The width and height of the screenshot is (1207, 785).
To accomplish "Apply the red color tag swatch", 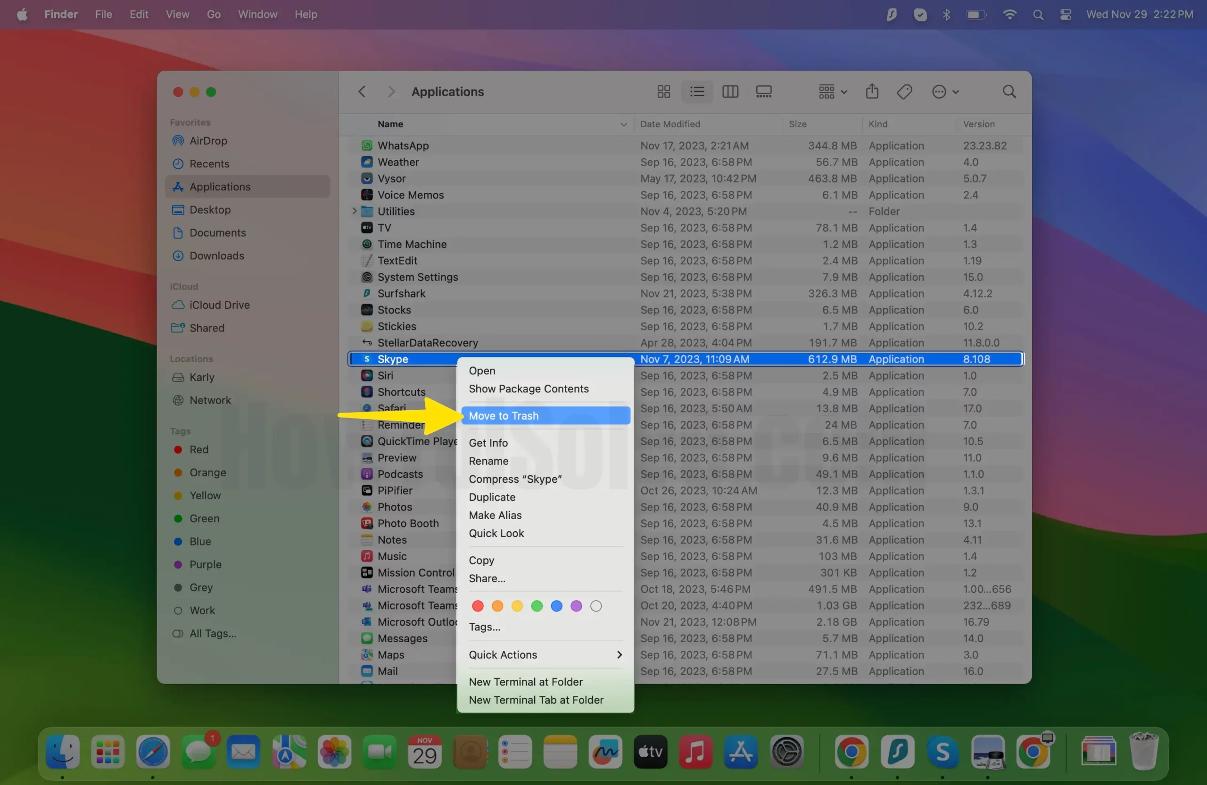I will [x=477, y=606].
